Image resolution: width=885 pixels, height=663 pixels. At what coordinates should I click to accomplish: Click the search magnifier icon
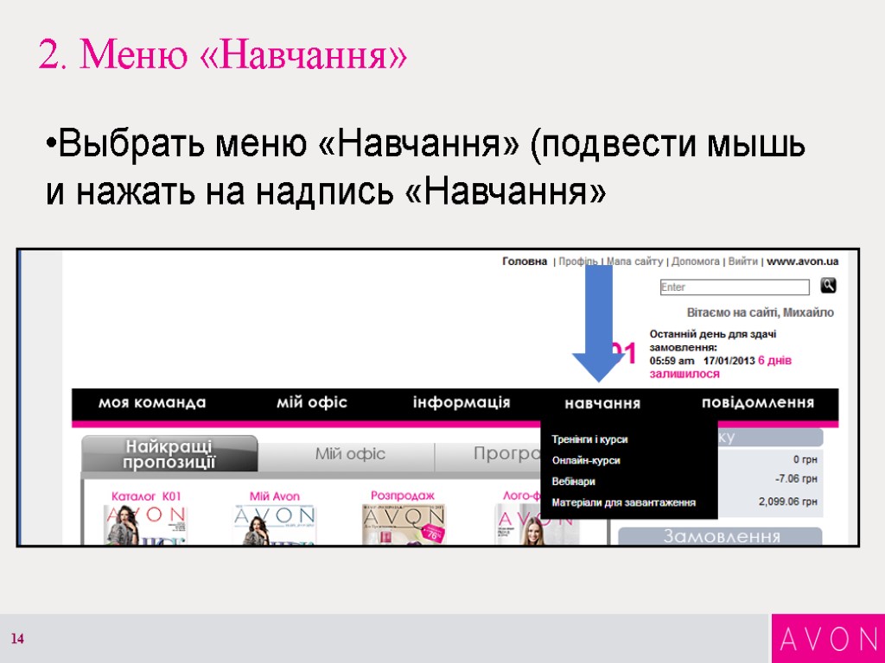pos(828,286)
